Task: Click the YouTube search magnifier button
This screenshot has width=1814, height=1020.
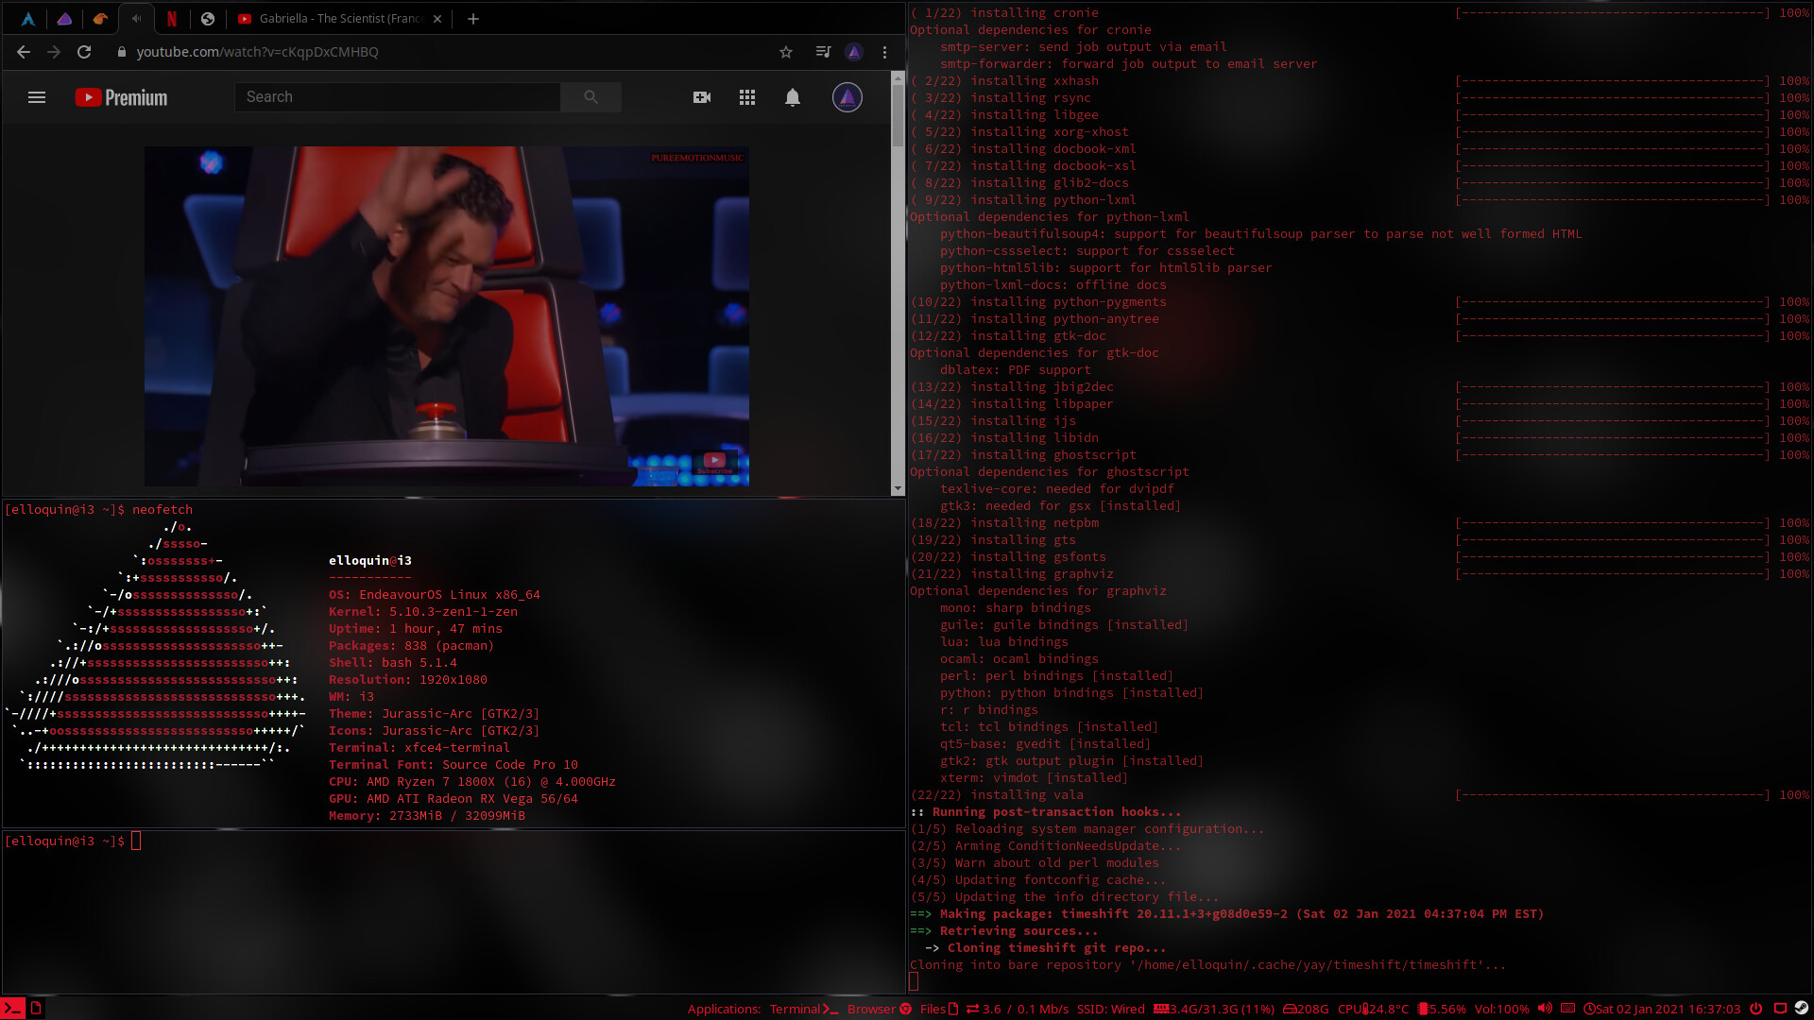Action: (590, 97)
